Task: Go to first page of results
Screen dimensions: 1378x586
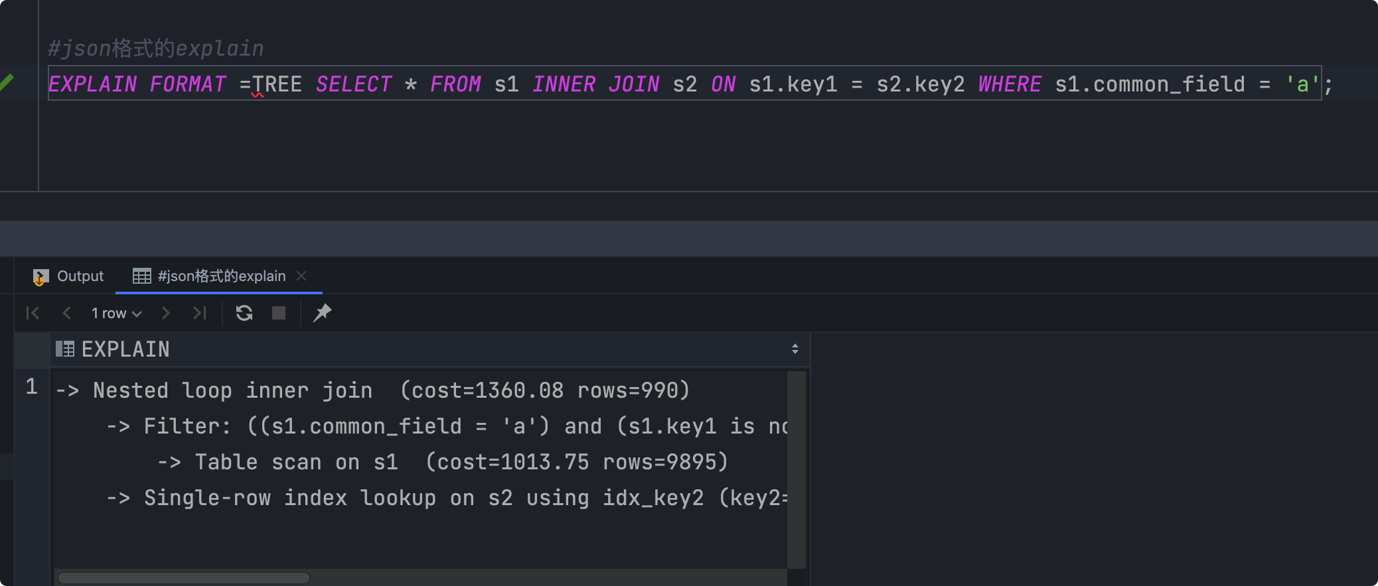Action: tap(33, 313)
